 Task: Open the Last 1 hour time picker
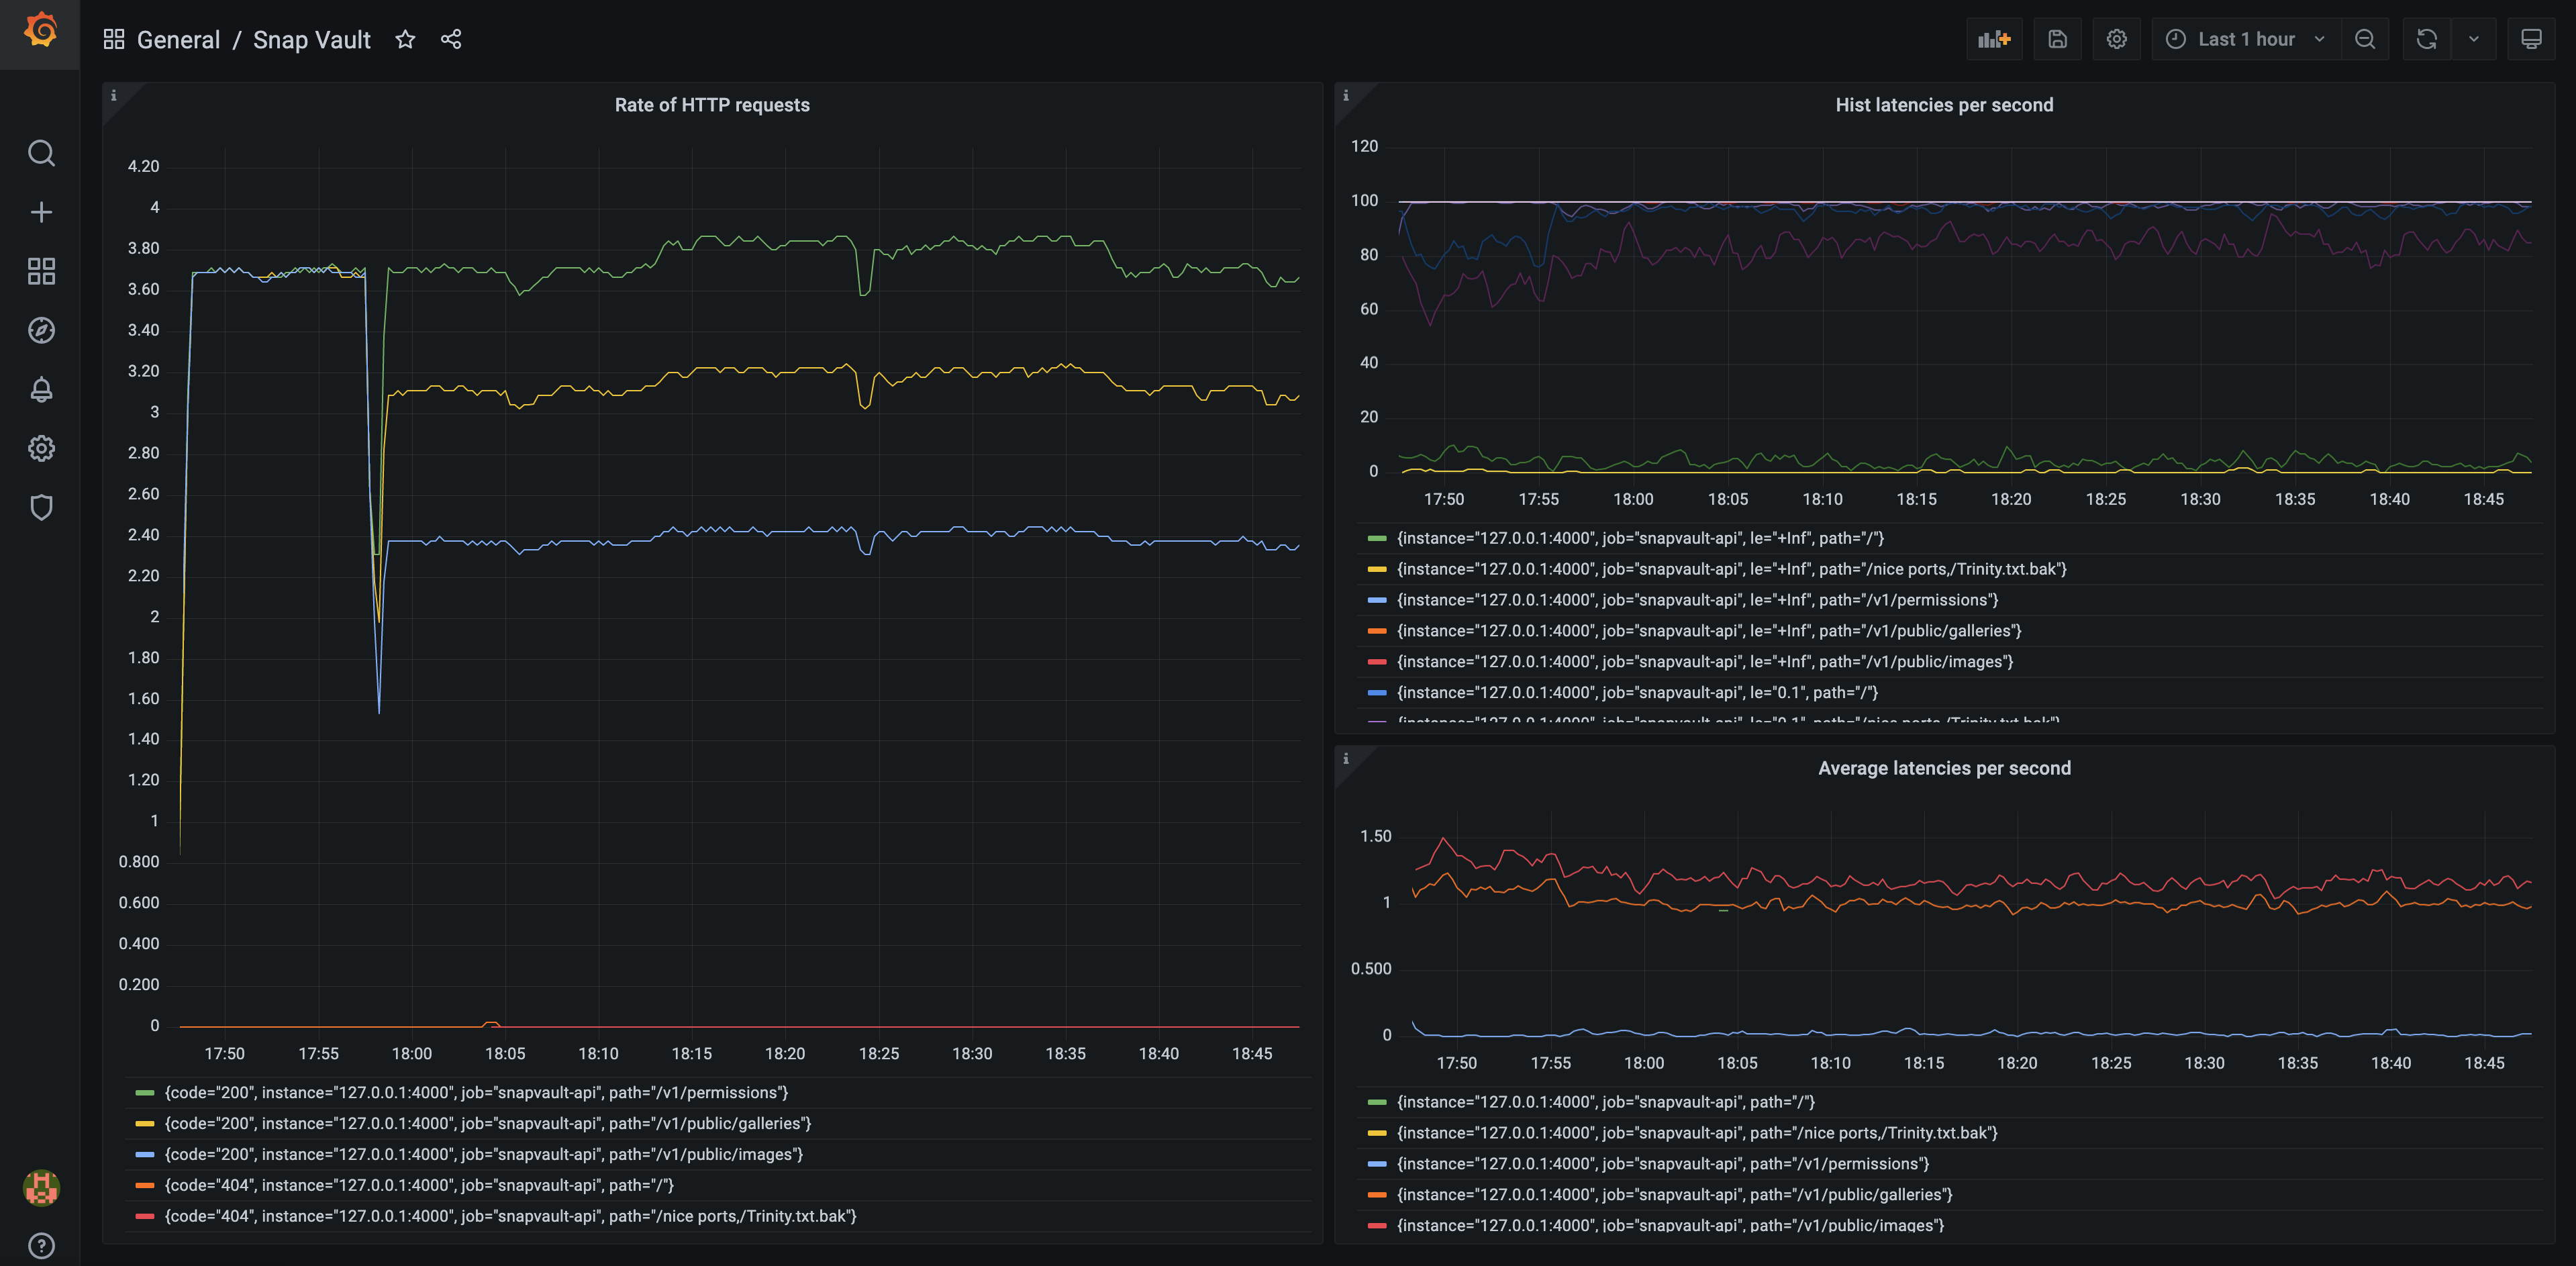2245,39
